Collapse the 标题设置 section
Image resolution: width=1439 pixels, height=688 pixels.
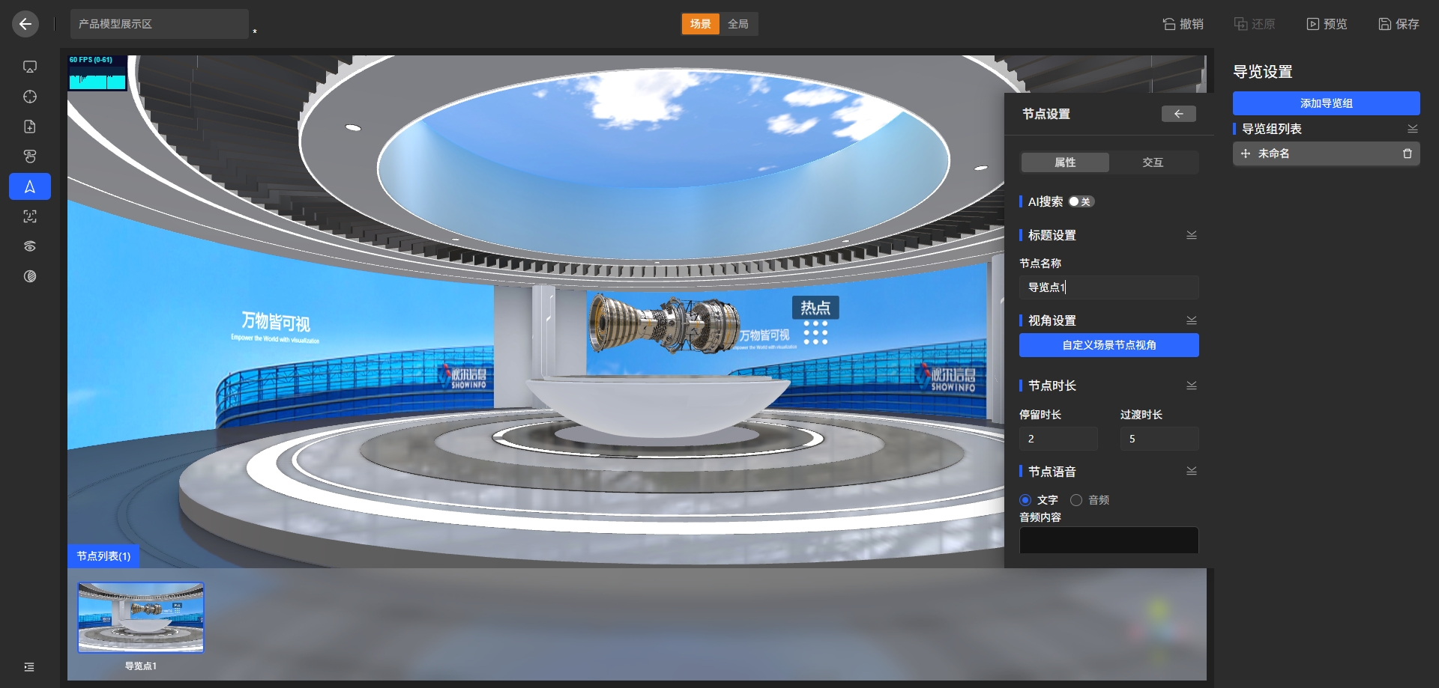(1191, 235)
